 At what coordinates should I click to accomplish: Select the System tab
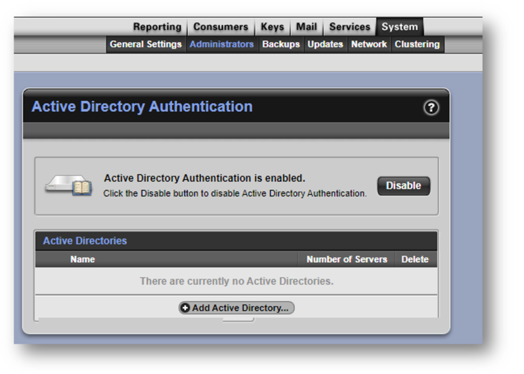[x=400, y=27]
